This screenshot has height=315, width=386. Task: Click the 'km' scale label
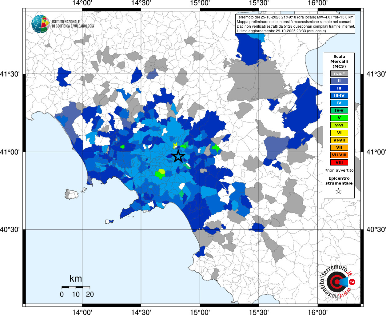click(x=76, y=279)
